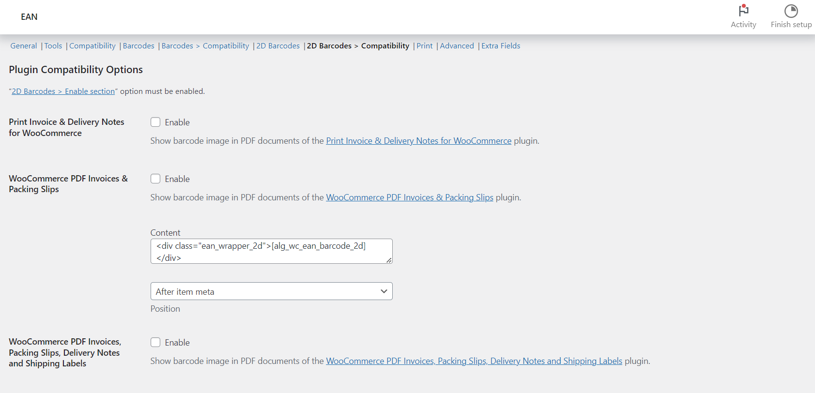Image resolution: width=815 pixels, height=393 pixels.
Task: Navigate to the 2D Barcodes section
Action: pyautogui.click(x=277, y=45)
